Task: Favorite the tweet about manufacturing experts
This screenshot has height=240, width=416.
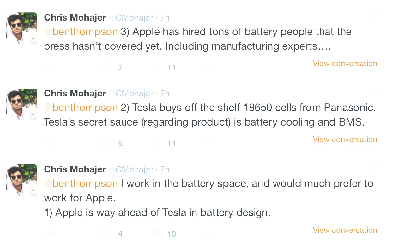Action: pos(155,67)
